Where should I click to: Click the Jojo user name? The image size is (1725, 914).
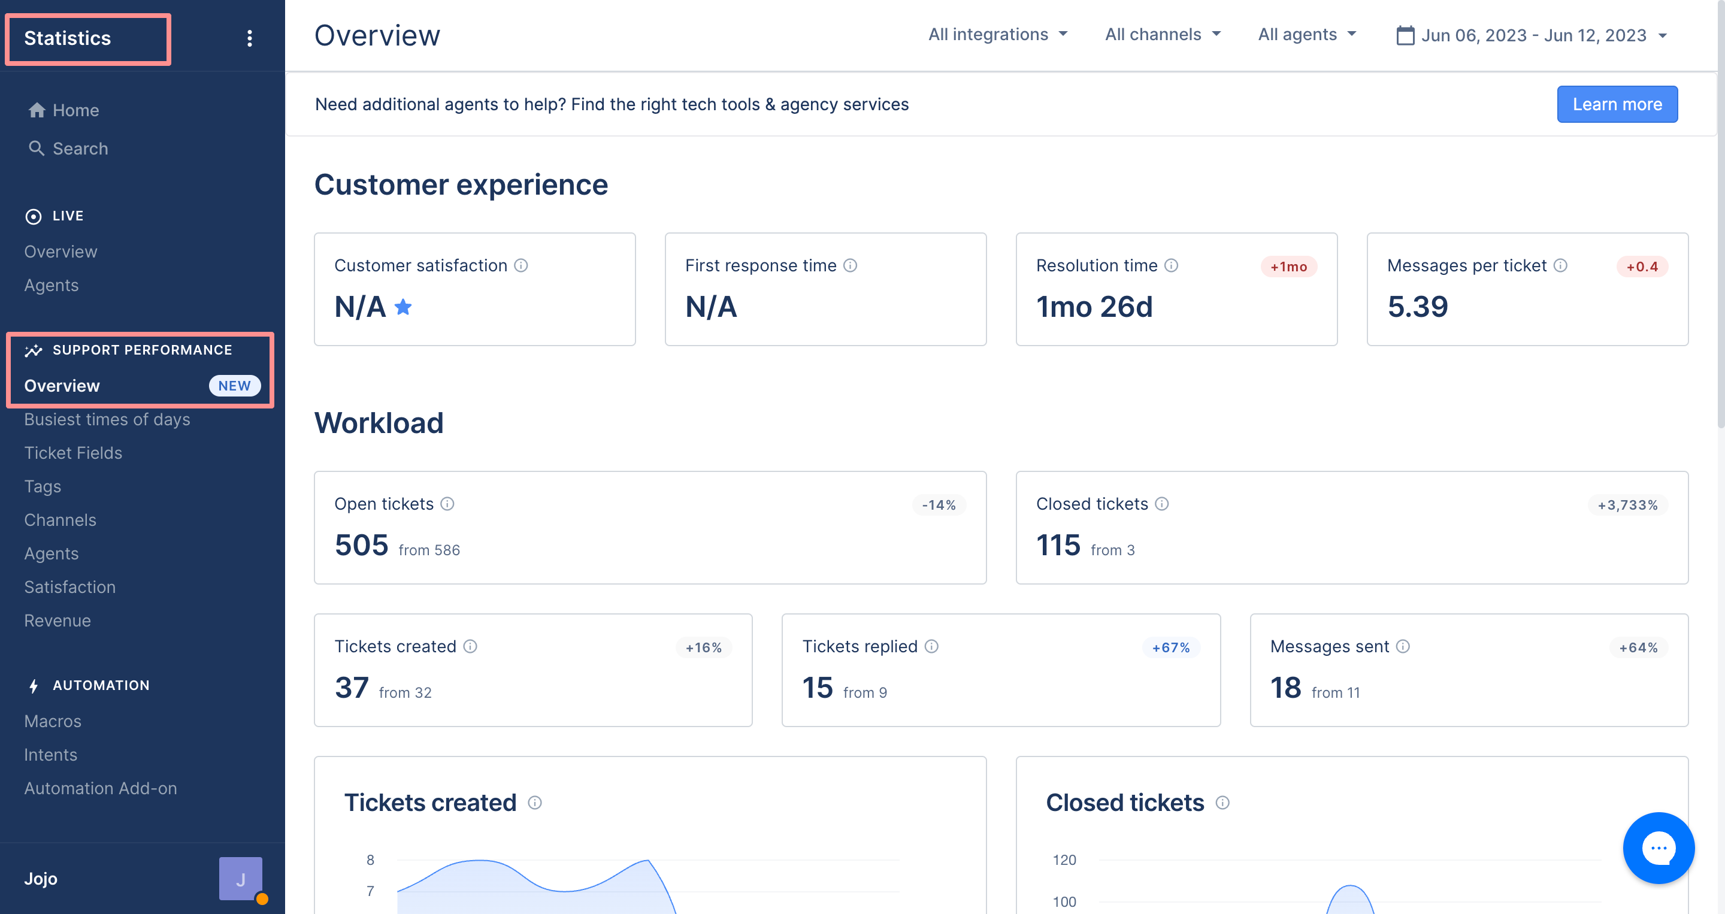coord(41,879)
